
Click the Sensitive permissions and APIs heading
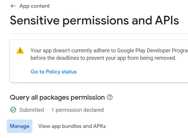(94, 20)
